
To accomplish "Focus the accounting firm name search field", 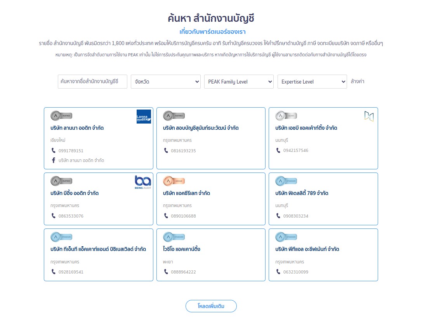I will pyautogui.click(x=92, y=82).
